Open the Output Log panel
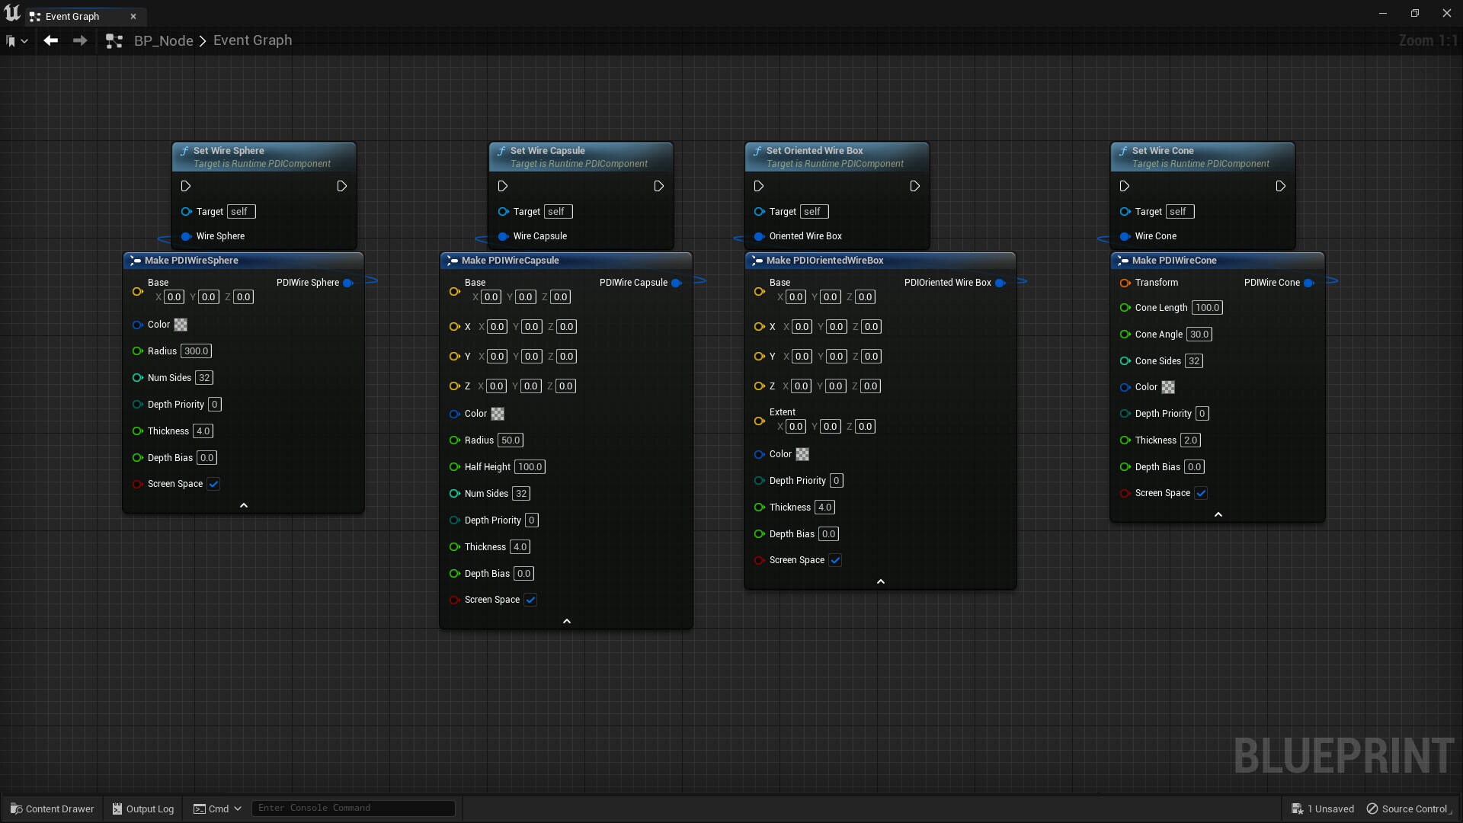The height and width of the screenshot is (823, 1463). (x=142, y=809)
